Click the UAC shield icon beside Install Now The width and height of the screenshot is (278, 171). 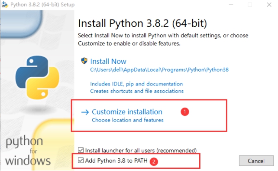(x=84, y=61)
